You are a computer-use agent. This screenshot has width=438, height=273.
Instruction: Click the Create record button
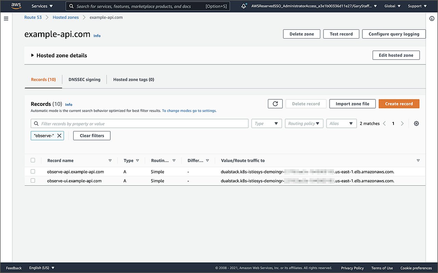[x=399, y=104]
